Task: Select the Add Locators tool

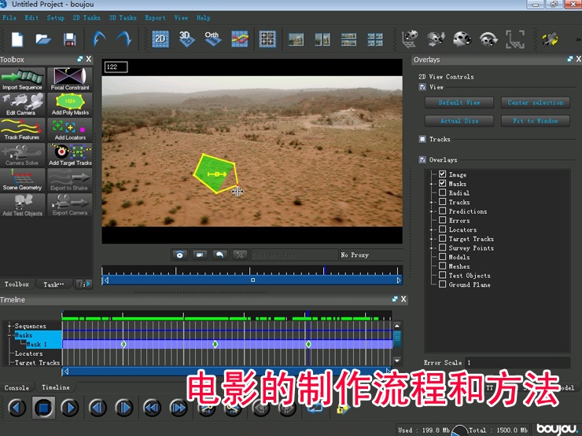Action: click(70, 130)
